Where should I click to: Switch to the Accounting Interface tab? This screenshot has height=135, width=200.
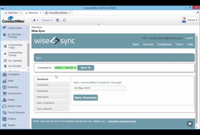tap(58, 13)
